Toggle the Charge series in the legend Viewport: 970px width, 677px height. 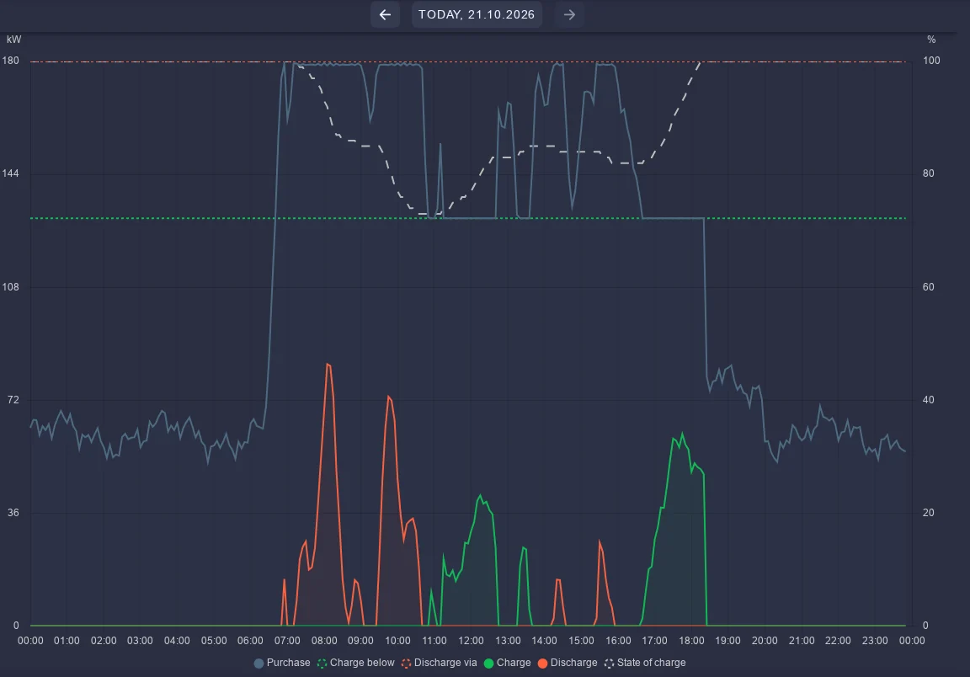coord(507,663)
